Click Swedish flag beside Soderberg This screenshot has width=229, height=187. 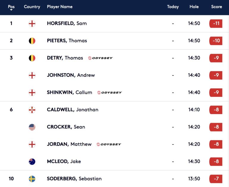[x=32, y=179]
